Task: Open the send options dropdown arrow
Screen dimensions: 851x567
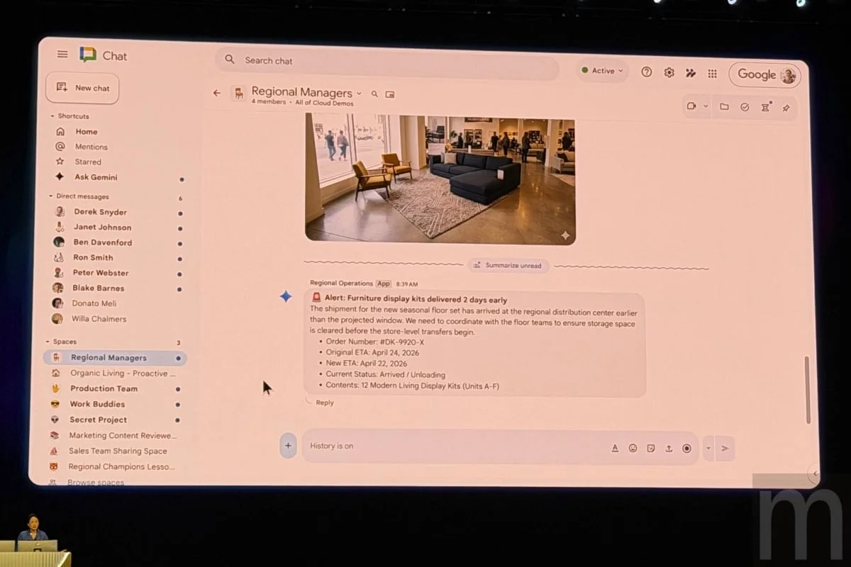Action: pos(708,448)
